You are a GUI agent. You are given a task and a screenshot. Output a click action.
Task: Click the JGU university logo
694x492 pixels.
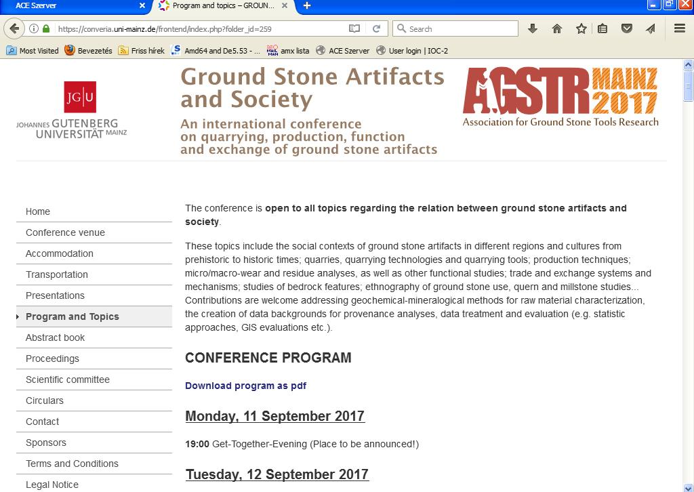click(x=72, y=110)
